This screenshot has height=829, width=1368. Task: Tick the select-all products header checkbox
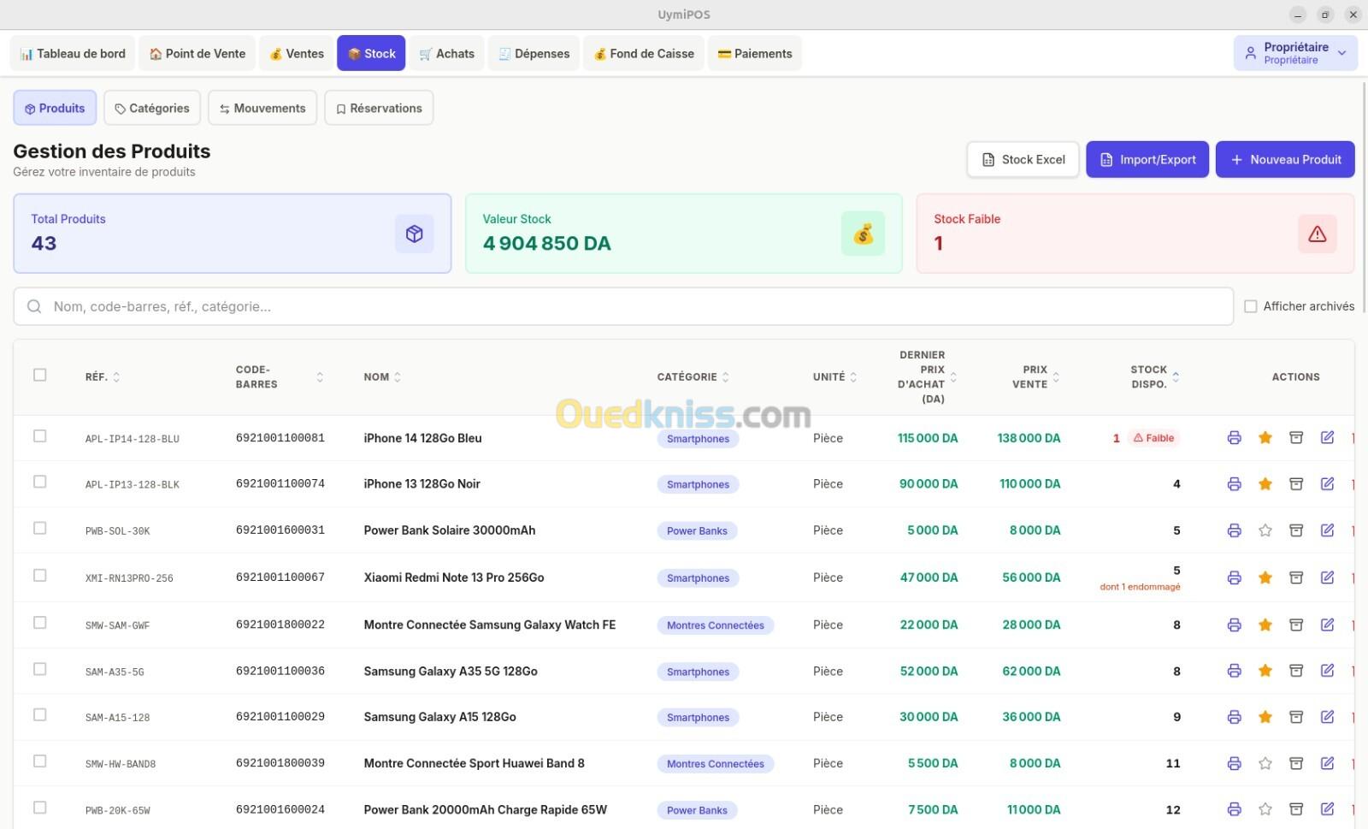pyautogui.click(x=39, y=375)
